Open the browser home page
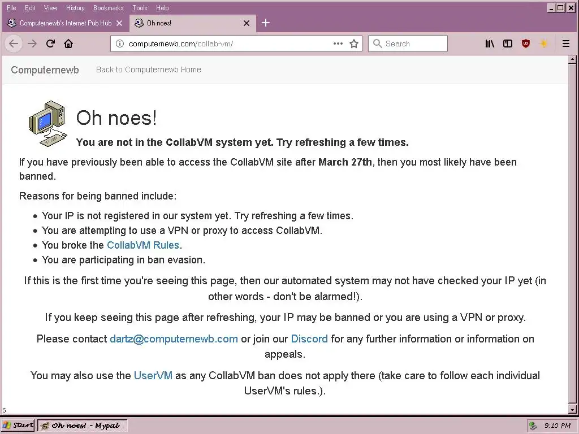Image resolution: width=579 pixels, height=434 pixels. click(x=68, y=44)
